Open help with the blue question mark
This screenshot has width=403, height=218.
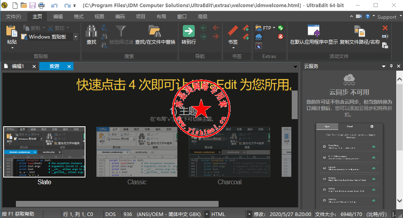(x=368, y=16)
